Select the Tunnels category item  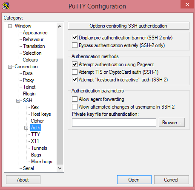pos(39,148)
